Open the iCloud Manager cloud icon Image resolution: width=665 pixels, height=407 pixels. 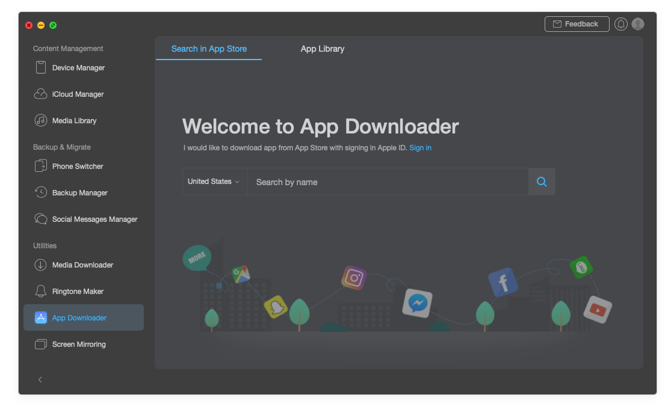[41, 94]
